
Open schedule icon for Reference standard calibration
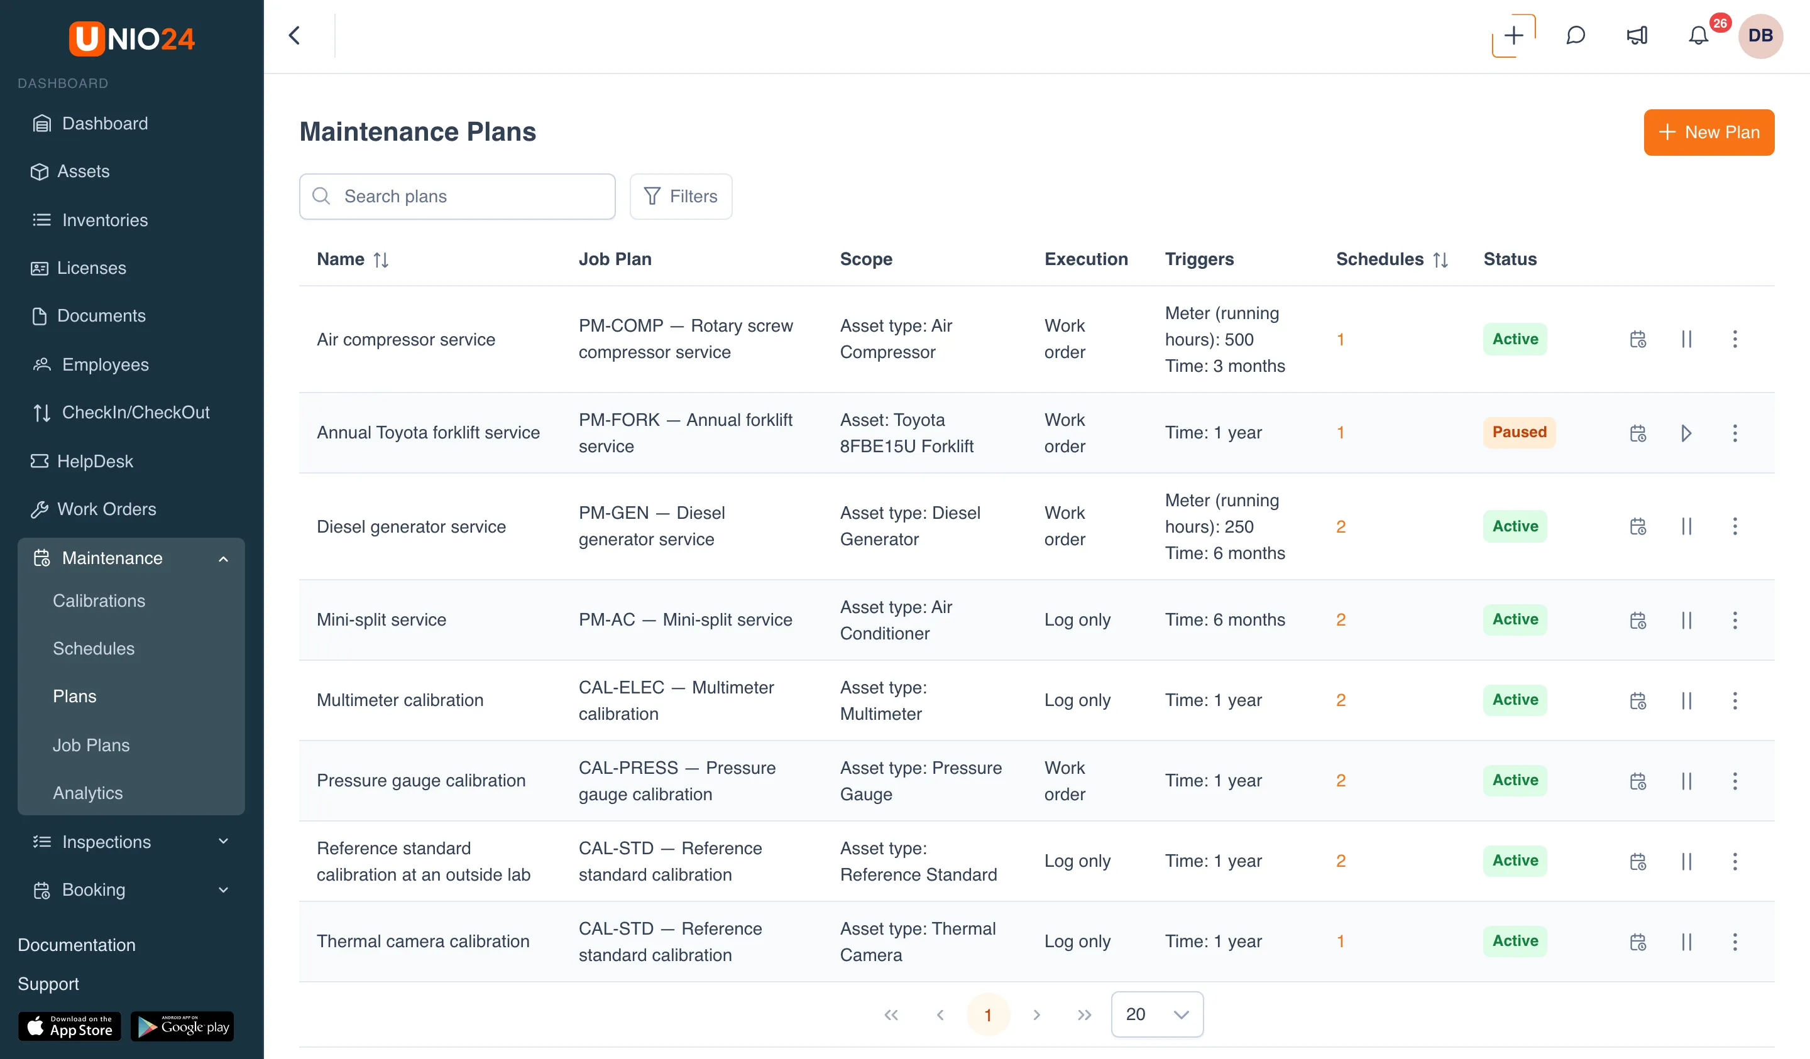1638,861
